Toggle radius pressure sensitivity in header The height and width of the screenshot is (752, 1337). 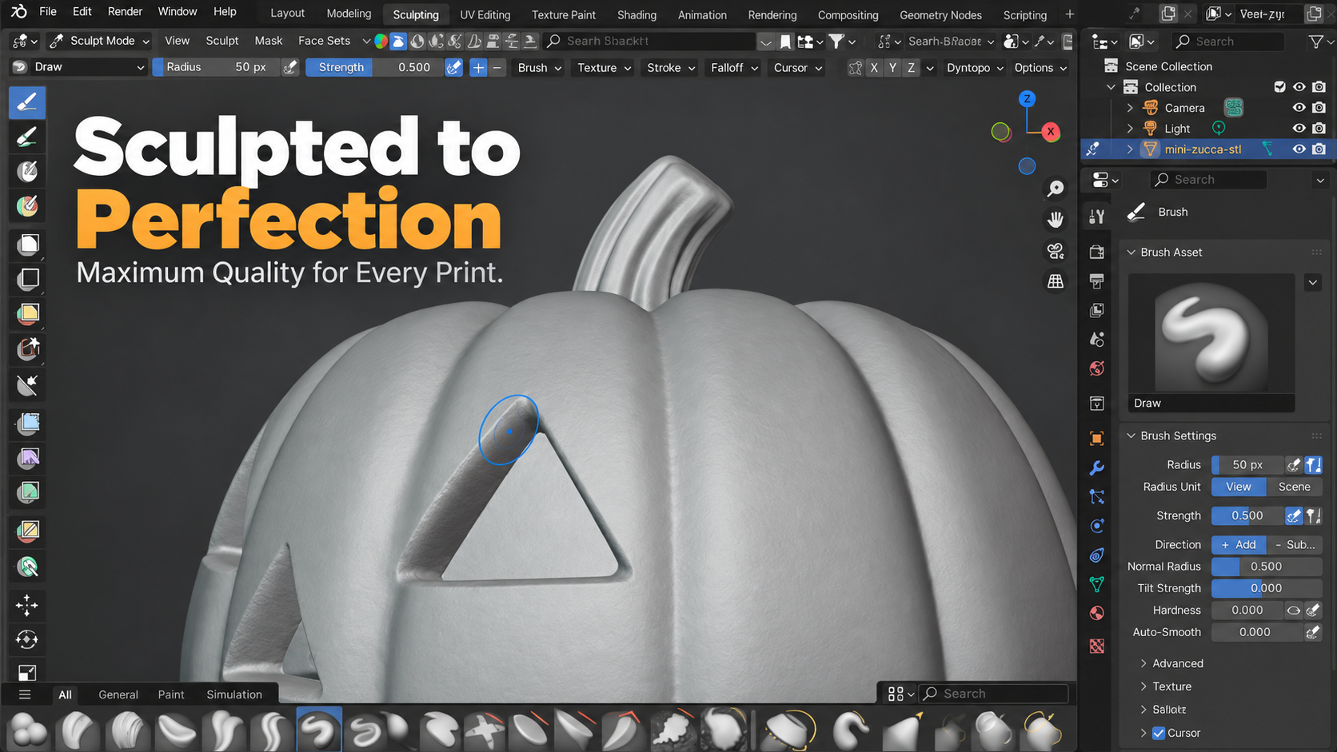(x=290, y=67)
